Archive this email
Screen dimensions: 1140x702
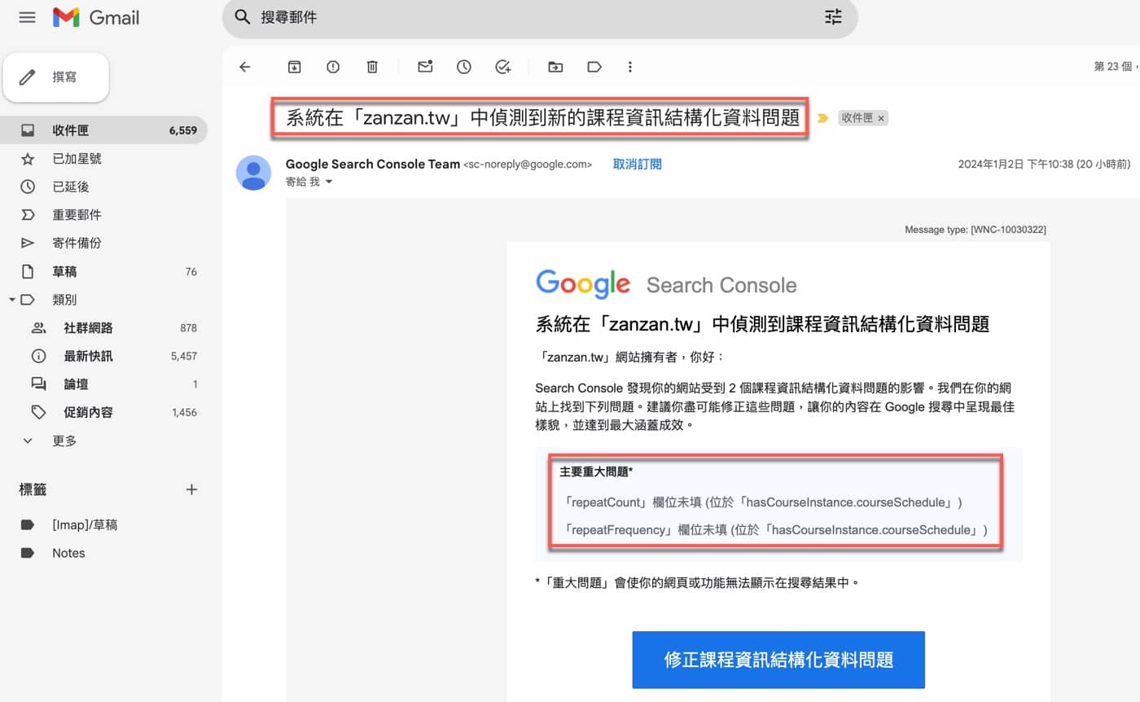point(295,67)
